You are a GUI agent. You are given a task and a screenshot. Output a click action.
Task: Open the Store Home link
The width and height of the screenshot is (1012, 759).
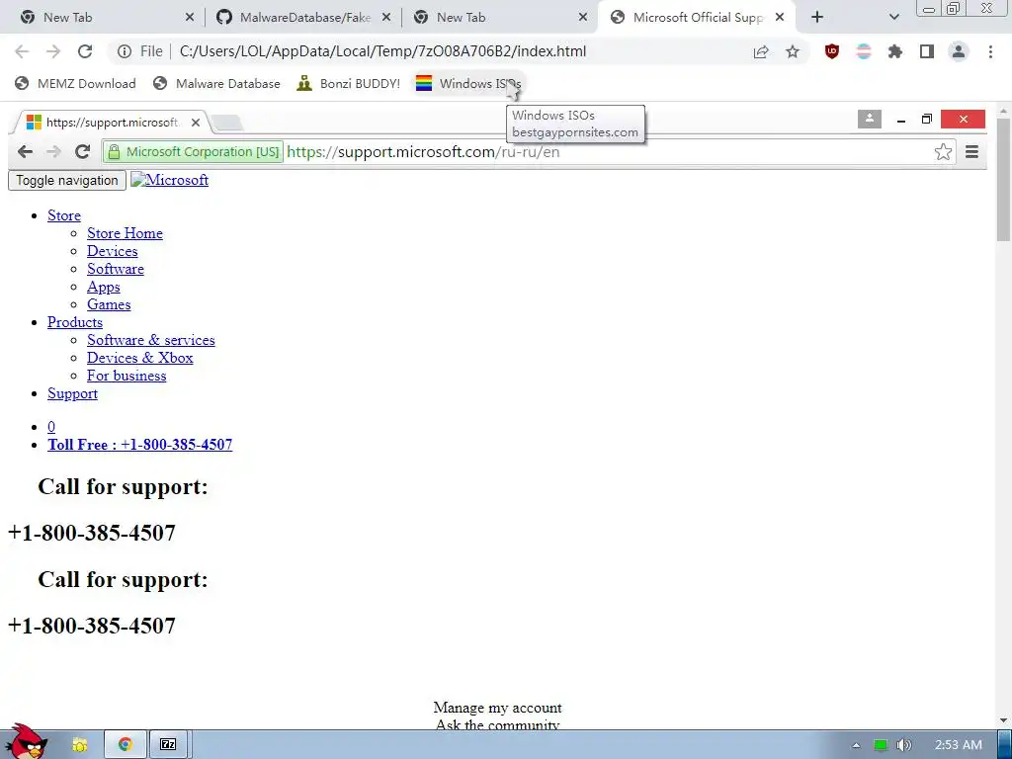pos(125,233)
